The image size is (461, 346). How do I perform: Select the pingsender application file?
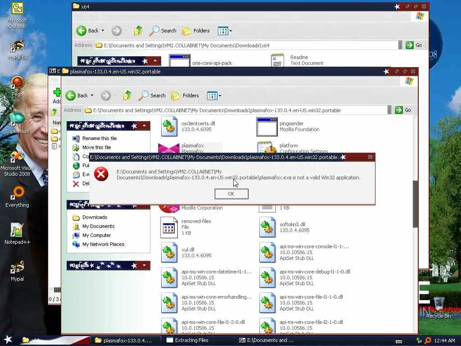click(x=288, y=127)
